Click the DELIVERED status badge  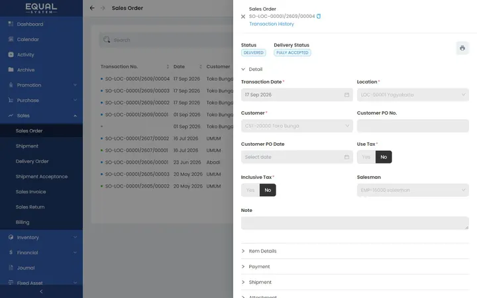253,52
